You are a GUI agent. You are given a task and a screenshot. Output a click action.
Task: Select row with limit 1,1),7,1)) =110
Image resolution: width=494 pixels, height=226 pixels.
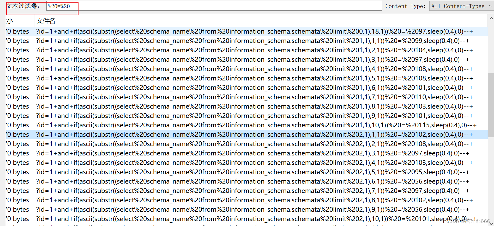coord(247,97)
